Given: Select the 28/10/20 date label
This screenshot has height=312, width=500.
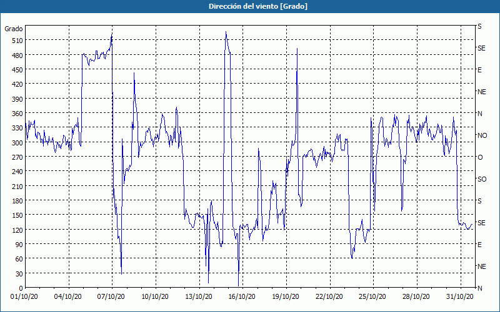Looking at the screenshot, I should tap(416, 297).
